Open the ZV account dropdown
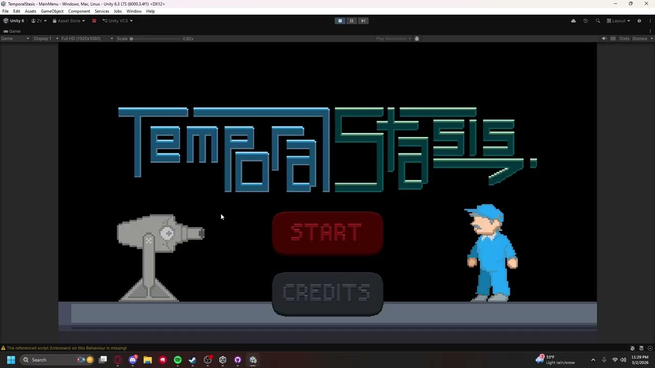The height and width of the screenshot is (368, 655). click(39, 21)
